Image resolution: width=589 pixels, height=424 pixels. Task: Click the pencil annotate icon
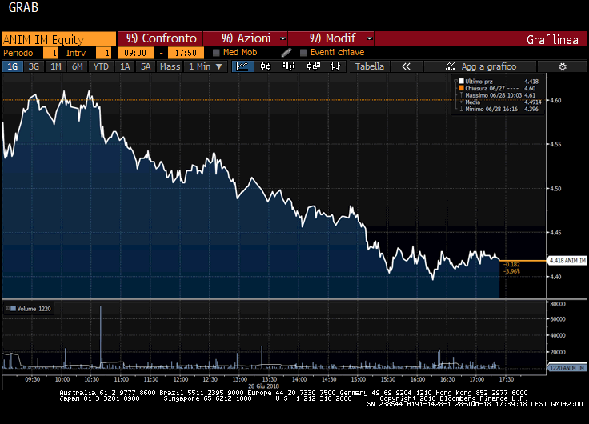point(286,53)
